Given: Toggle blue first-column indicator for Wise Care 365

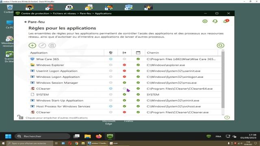Looking at the screenshot, I should tap(111, 59).
